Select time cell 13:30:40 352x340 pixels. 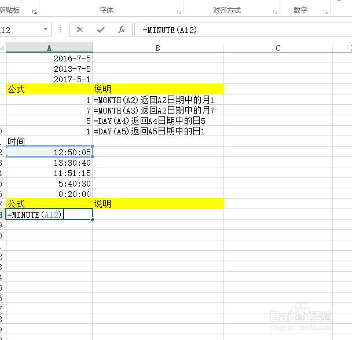[49, 162]
